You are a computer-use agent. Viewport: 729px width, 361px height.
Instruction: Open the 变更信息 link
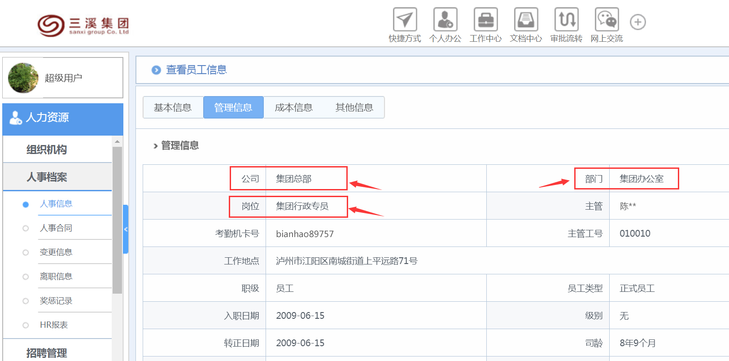[56, 252]
